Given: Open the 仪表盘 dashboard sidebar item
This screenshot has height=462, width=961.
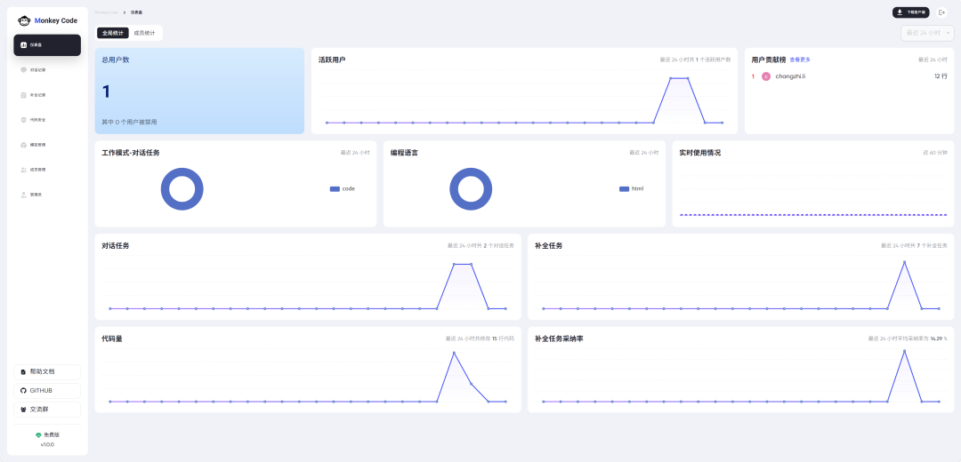Looking at the screenshot, I should [x=47, y=44].
